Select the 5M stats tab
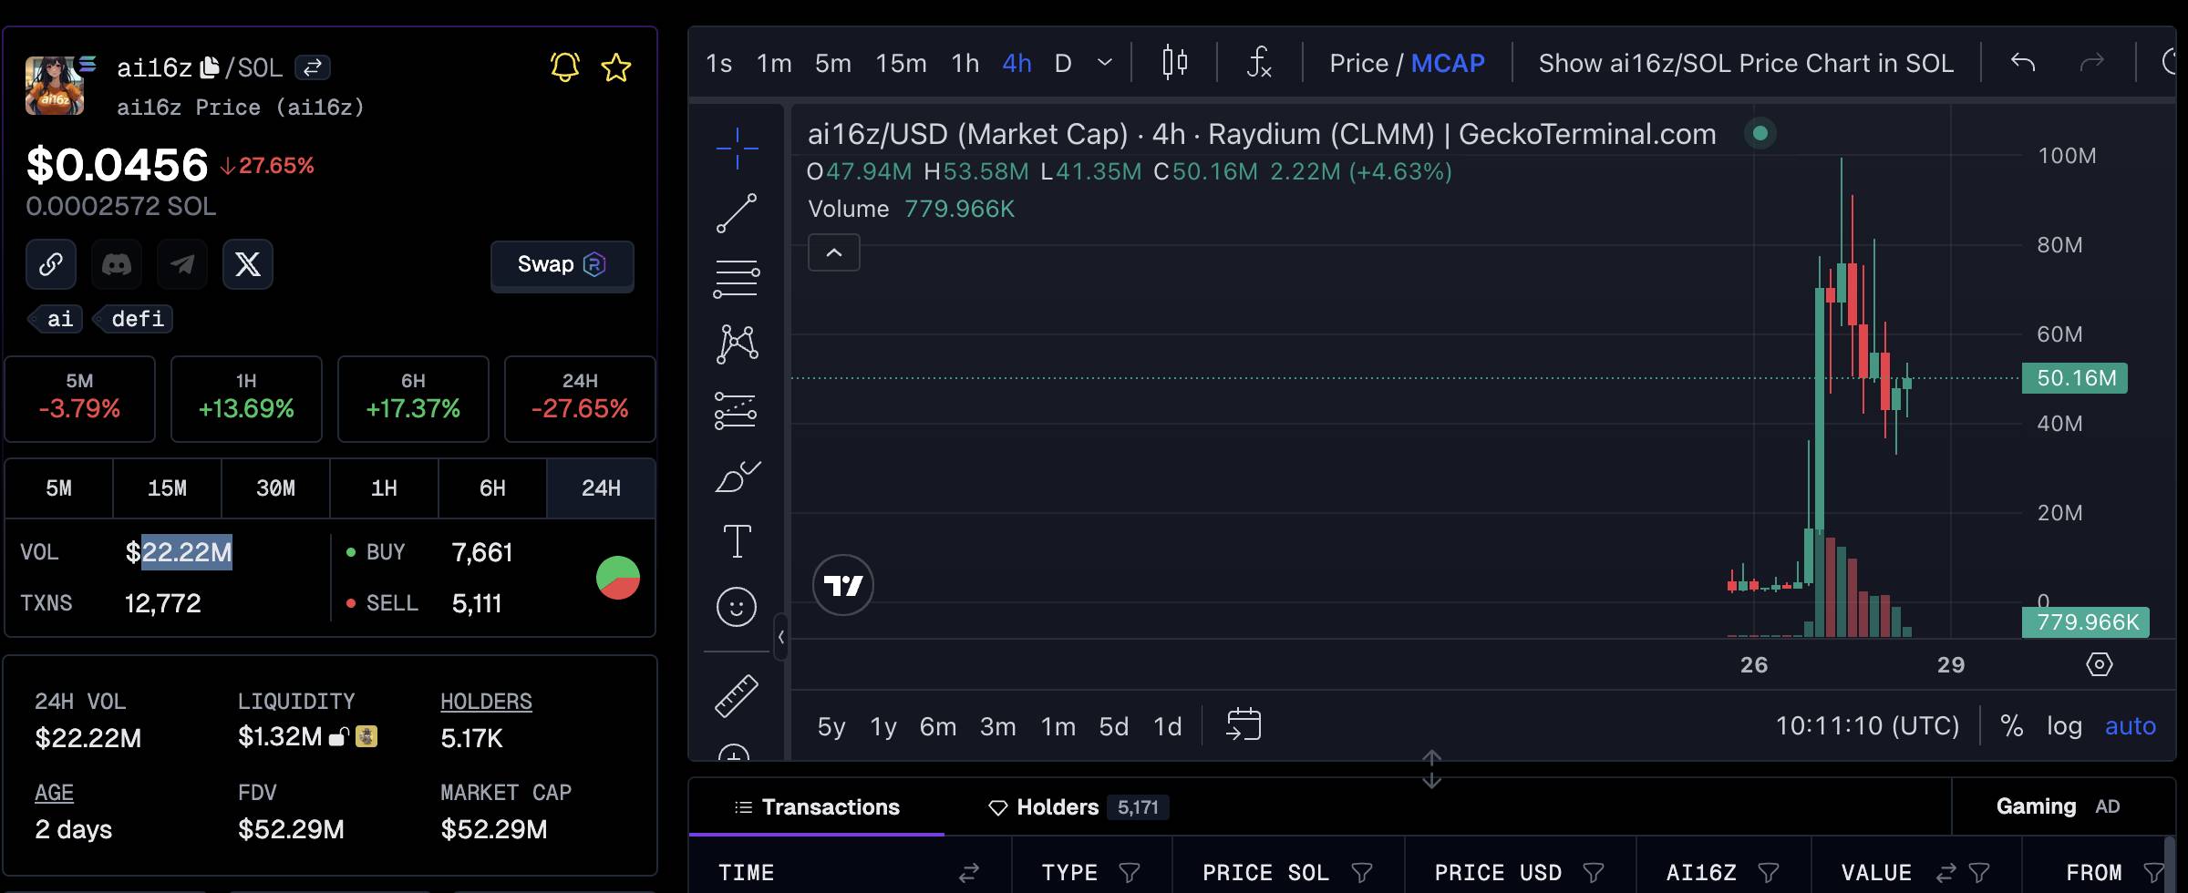 pyautogui.click(x=59, y=488)
